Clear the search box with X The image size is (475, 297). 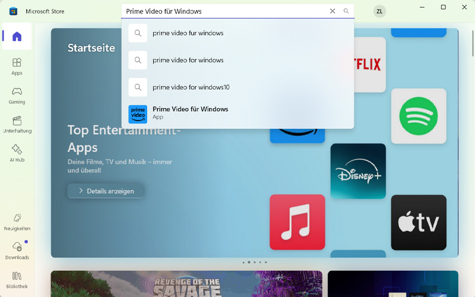332,11
